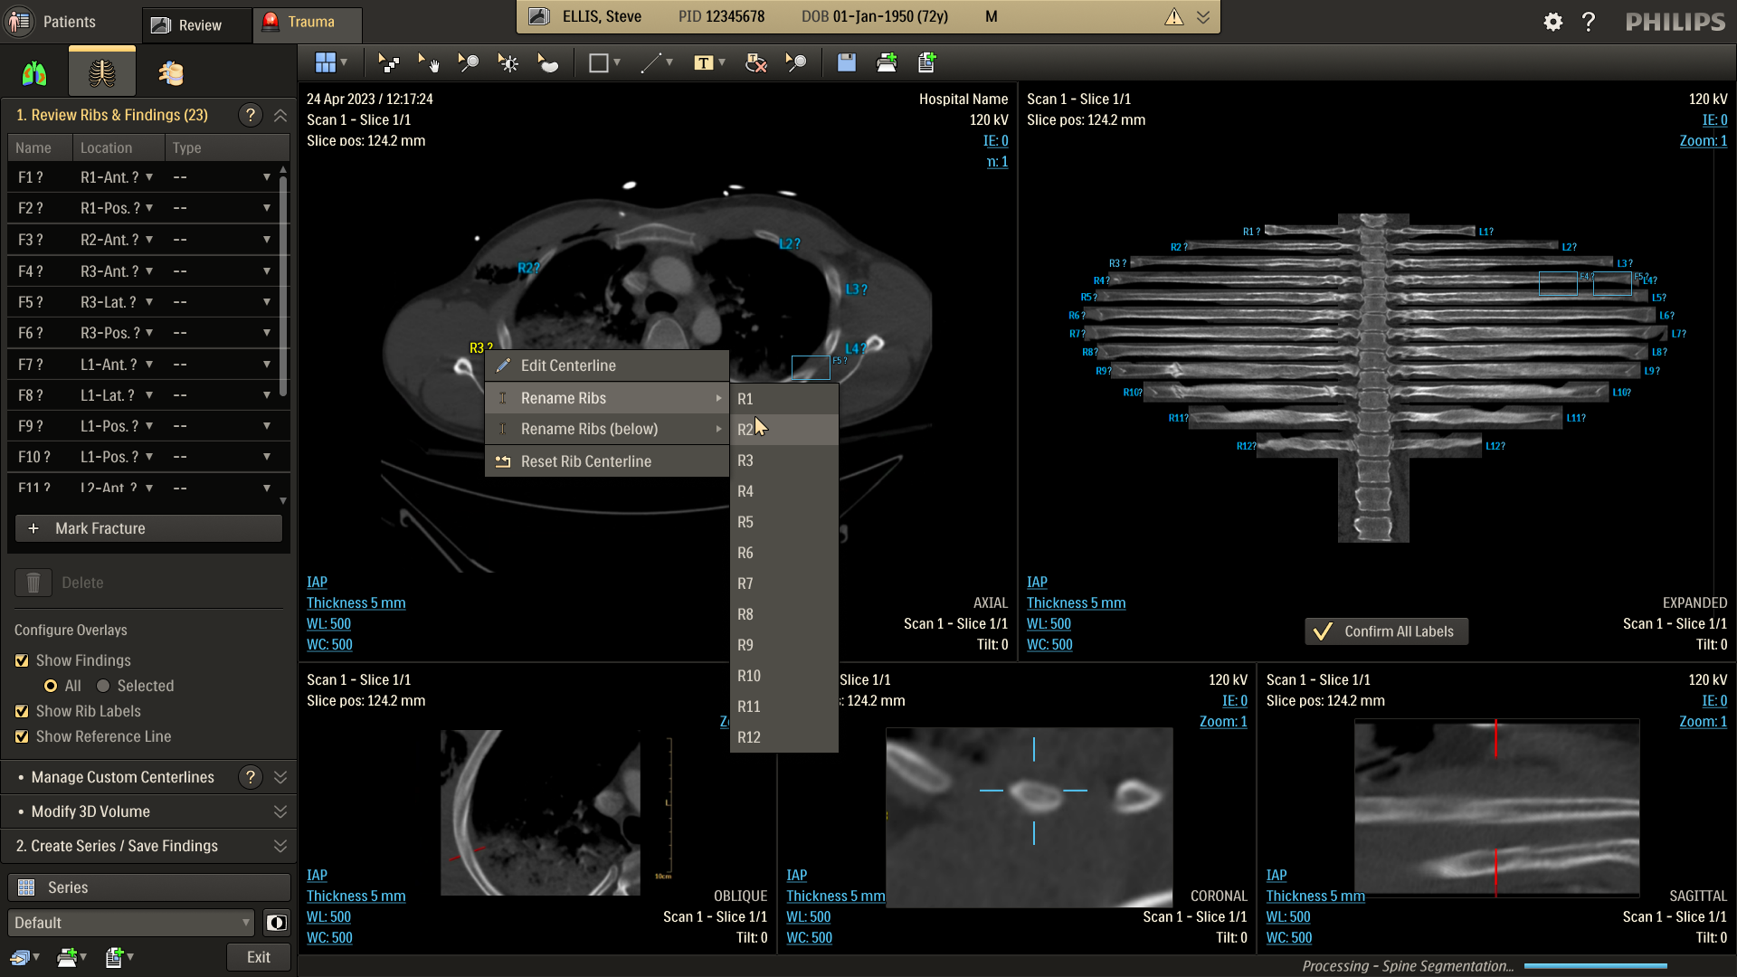Select the Selected radio button

pyautogui.click(x=103, y=686)
